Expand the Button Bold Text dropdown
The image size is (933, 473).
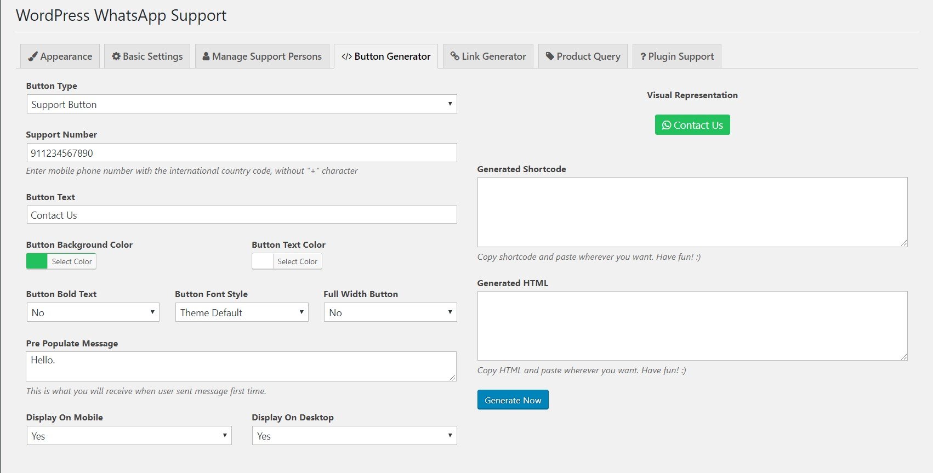click(93, 312)
